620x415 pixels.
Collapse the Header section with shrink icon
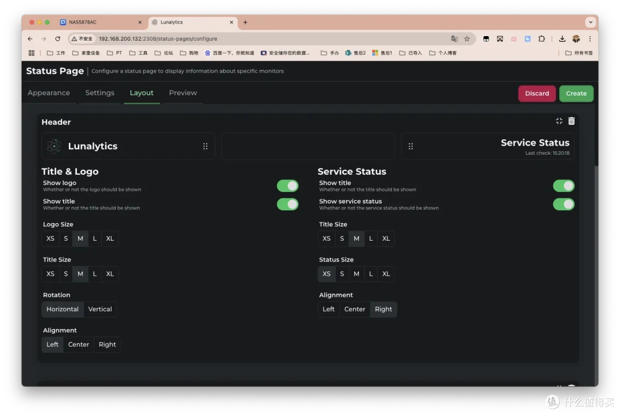(559, 121)
